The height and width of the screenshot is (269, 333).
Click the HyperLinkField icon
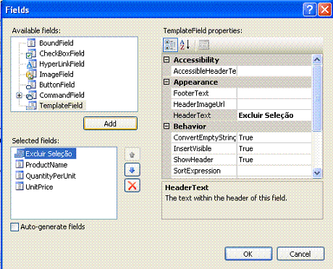point(31,64)
